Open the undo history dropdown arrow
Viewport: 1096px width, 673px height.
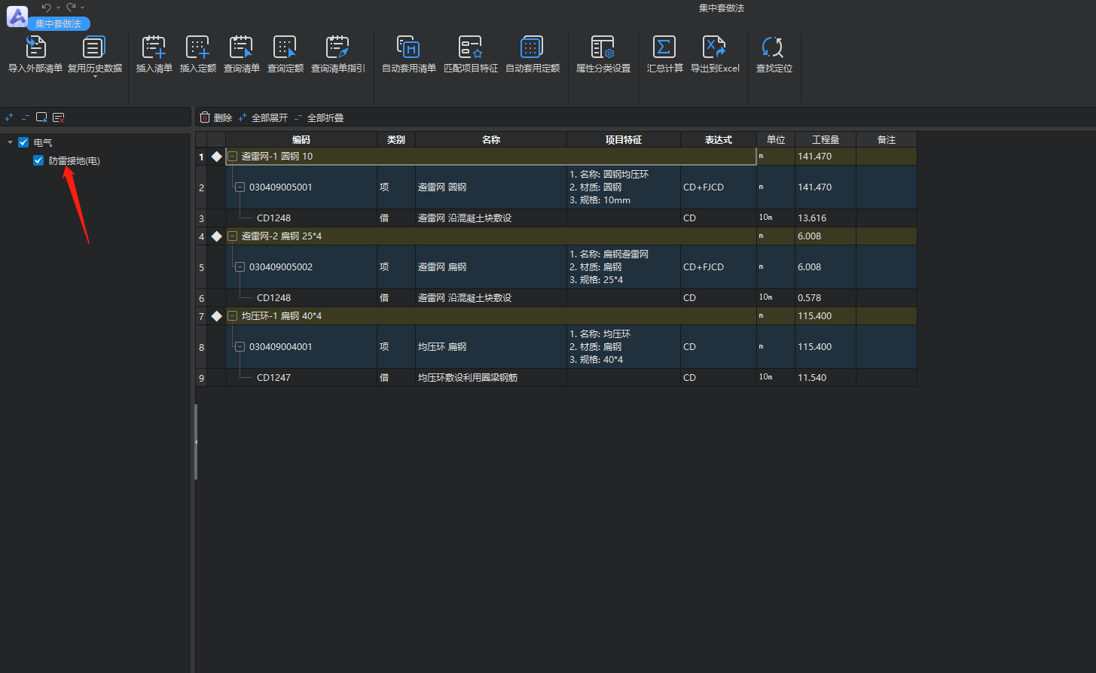58,8
